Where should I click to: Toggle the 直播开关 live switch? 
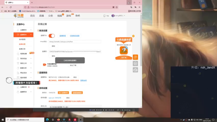pyautogui.click(x=52, y=36)
